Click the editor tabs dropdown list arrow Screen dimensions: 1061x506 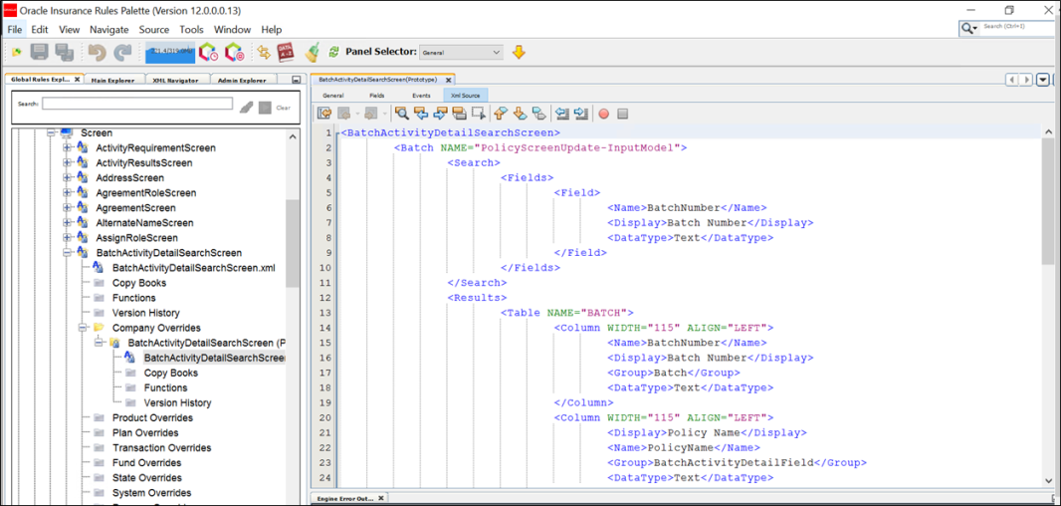pyautogui.click(x=1042, y=80)
